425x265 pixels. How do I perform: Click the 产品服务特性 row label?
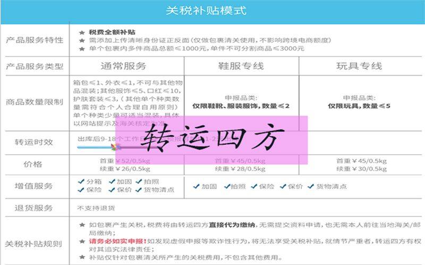coord(35,40)
